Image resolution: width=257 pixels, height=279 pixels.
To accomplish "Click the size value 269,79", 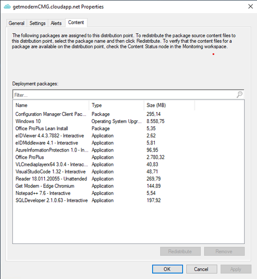I will tap(154, 179).
